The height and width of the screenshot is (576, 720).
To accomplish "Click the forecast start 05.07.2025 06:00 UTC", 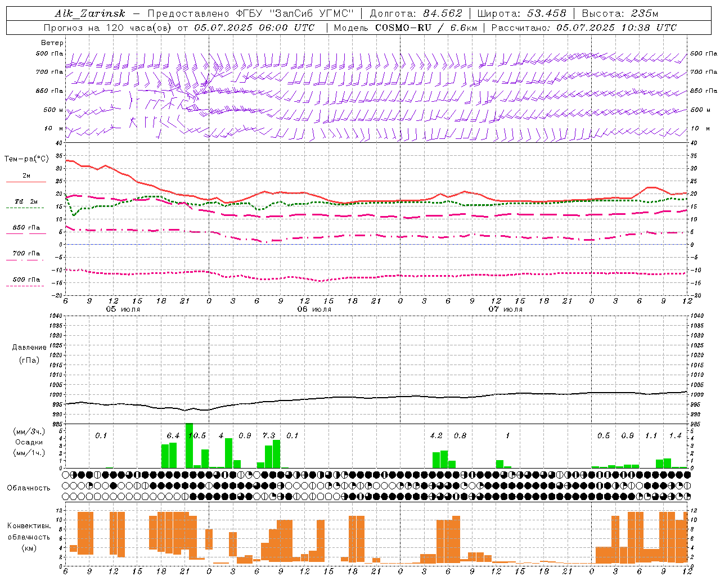I will point(254,28).
